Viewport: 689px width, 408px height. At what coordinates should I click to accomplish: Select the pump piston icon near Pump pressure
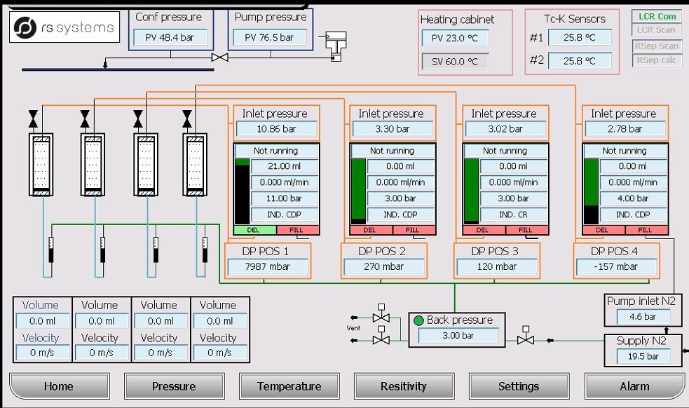[x=336, y=46]
